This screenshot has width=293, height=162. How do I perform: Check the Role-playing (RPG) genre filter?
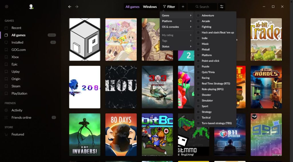(198, 89)
